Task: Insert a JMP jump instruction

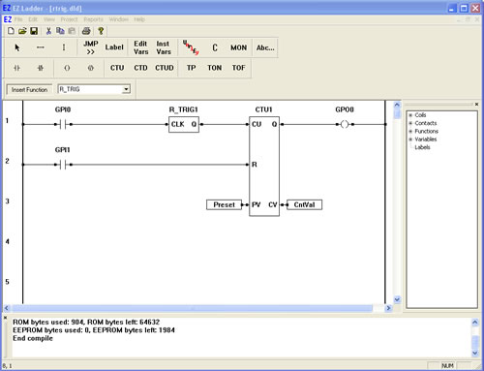Action: point(91,47)
